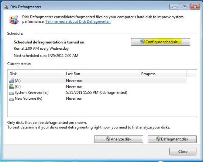The width and height of the screenshot is (203, 162).
Task: Click the System Reserved (E:) drive icon
Action: (x=11, y=93)
